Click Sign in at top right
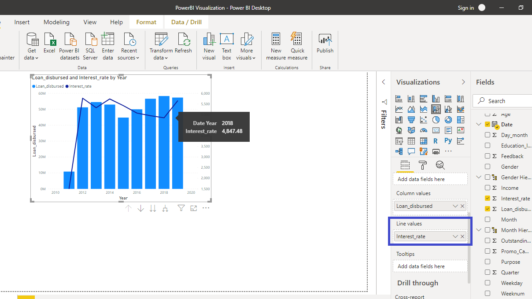 (x=466, y=8)
